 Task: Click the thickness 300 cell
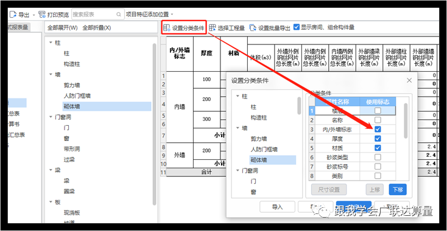(206, 119)
